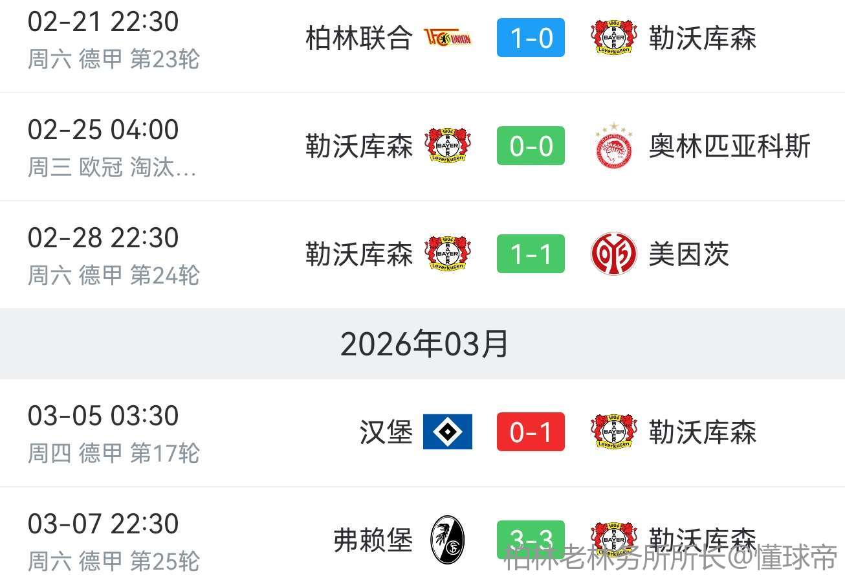Open the 柏林联合 team name
Screen dimensions: 845x580
point(358,38)
